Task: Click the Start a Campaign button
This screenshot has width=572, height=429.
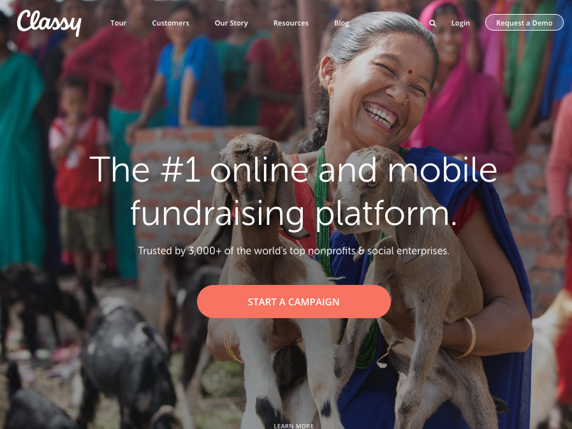Action: [x=294, y=302]
